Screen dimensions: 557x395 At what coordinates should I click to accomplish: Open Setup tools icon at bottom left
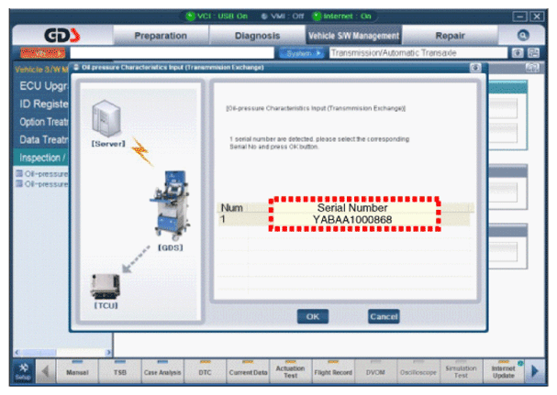pos(23,371)
